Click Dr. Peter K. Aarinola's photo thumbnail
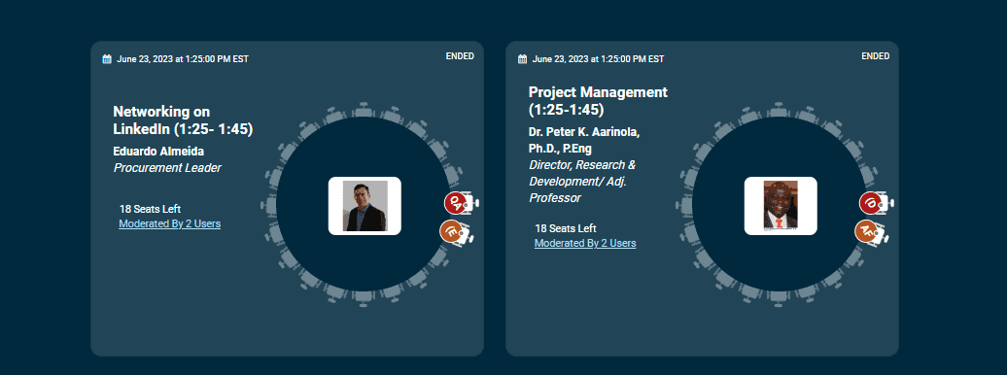This screenshot has height=375, width=1007. (781, 206)
